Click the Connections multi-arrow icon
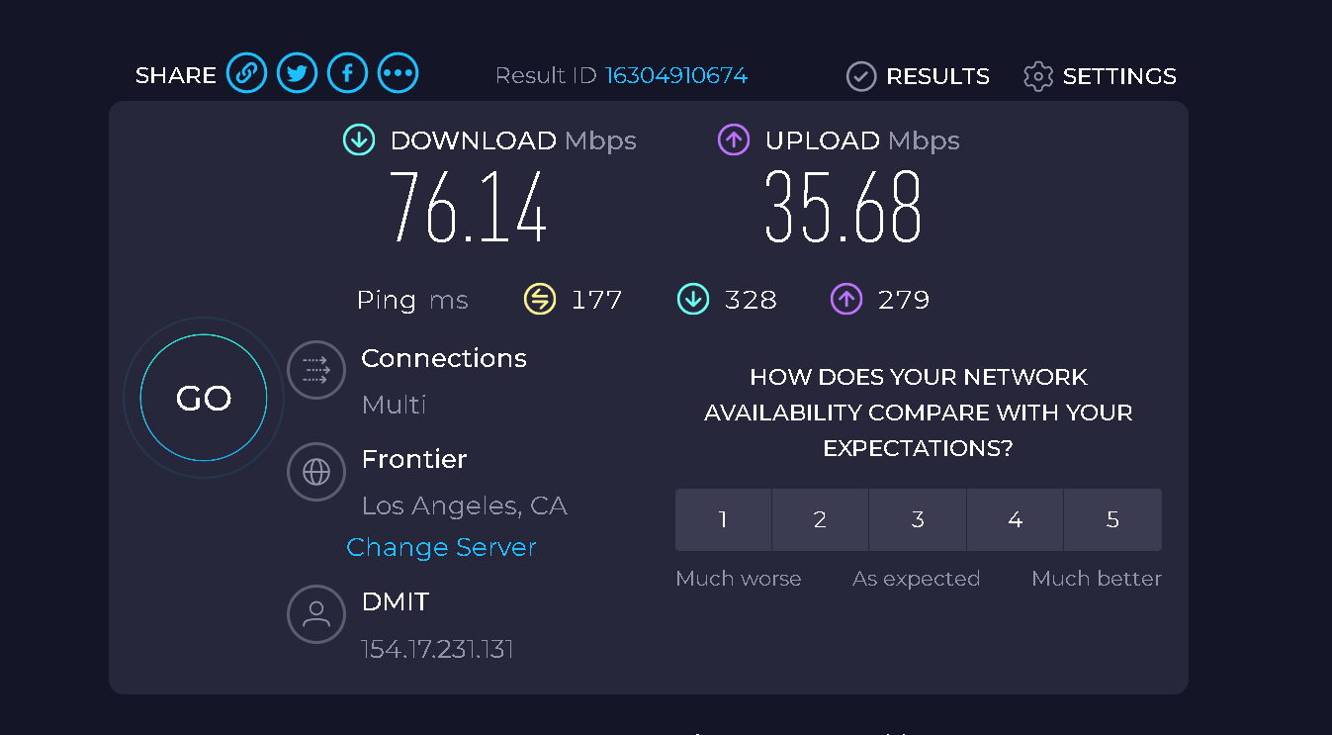The width and height of the screenshot is (1332, 735). point(316,371)
